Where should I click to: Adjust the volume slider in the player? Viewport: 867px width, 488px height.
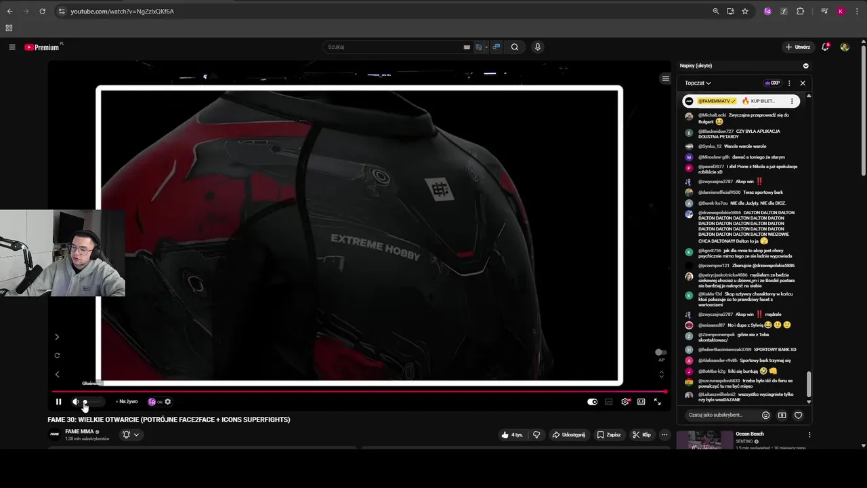93,402
